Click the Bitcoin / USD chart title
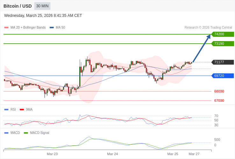Screen dimensions: 235x159 point(18,6)
